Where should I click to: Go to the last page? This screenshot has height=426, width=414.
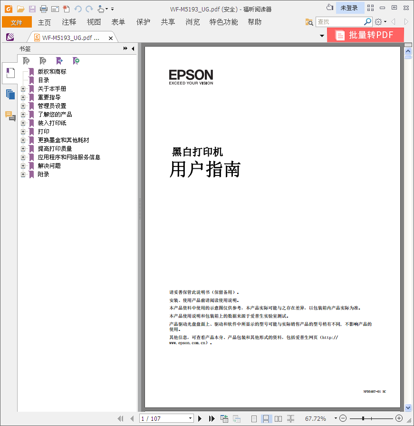click(x=212, y=419)
